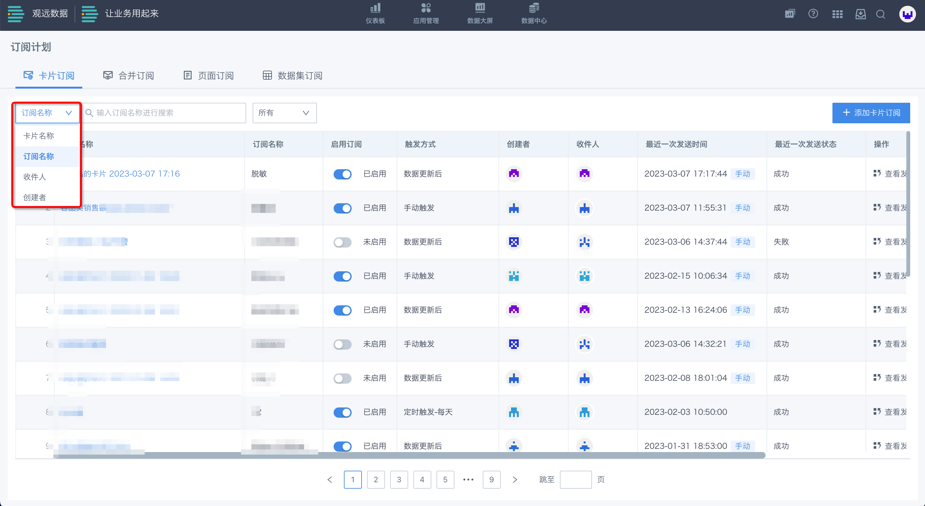
Task: Click page 3 in pagination
Action: [x=399, y=479]
